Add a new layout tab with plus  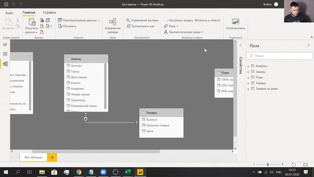52,157
